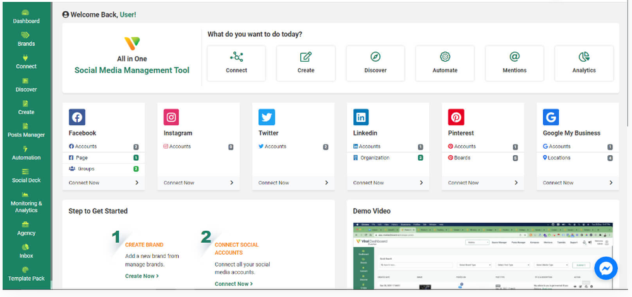Click the Google My Business Locations count badge

(x=611, y=158)
